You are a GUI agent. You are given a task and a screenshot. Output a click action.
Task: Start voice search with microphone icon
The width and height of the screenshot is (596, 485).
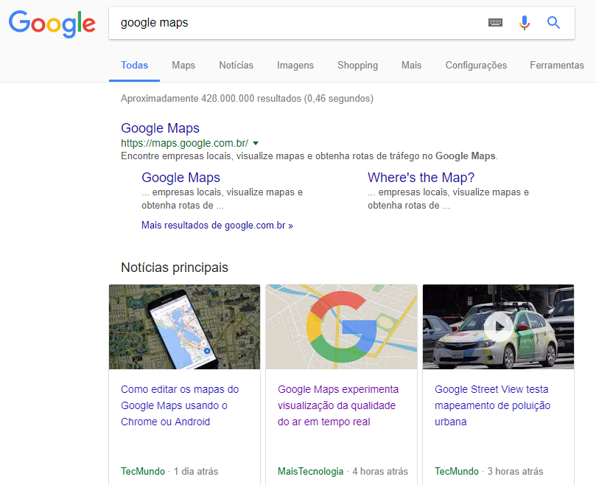(524, 23)
